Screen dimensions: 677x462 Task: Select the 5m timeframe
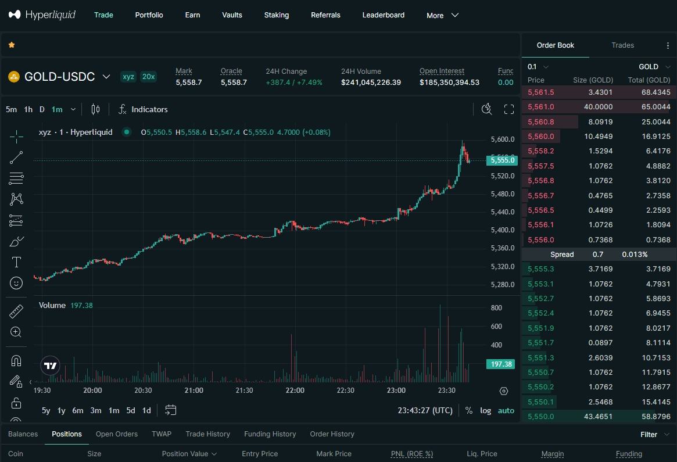[x=11, y=109]
